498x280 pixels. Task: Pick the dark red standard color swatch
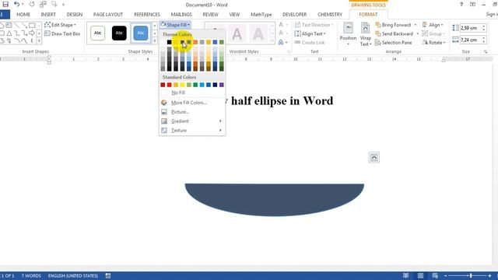[163, 85]
